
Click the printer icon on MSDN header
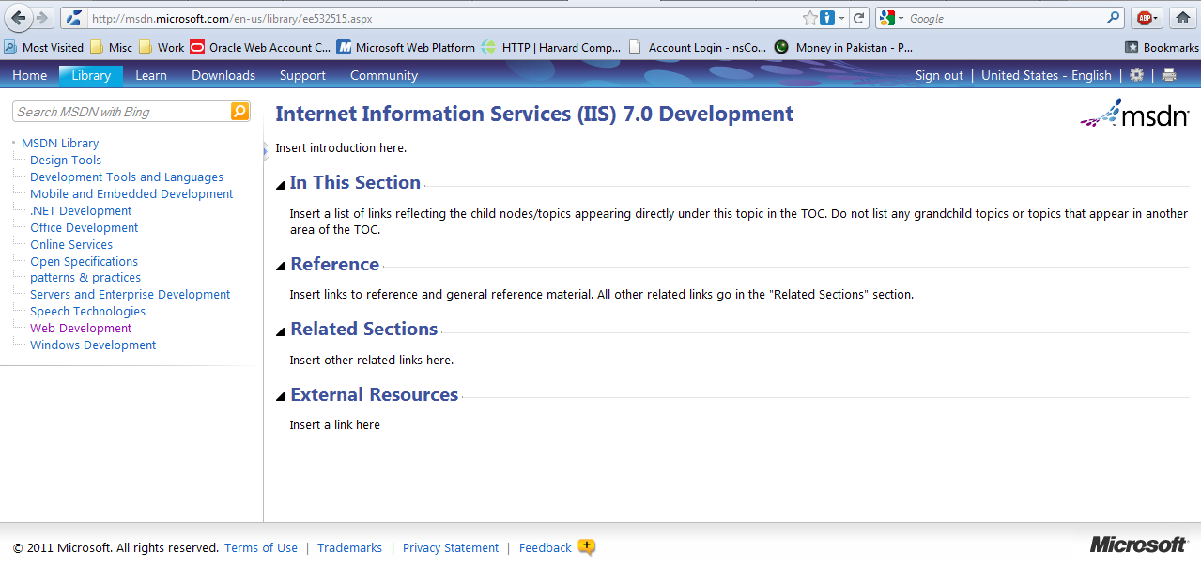tap(1169, 75)
